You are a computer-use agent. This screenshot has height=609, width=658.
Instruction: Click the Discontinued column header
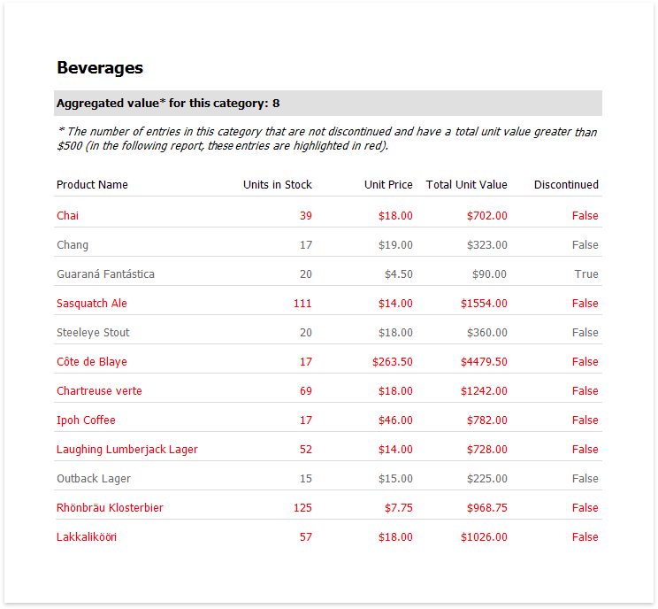click(x=566, y=185)
